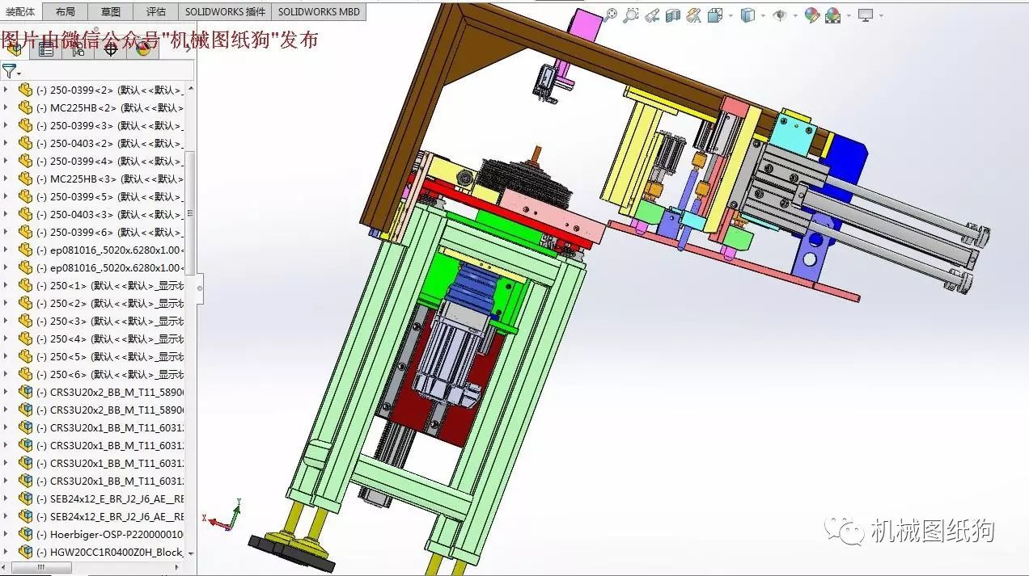Viewport: 1029px width, 576px height.
Task: Click the feature tree scroll-down arrow
Action: [x=191, y=553]
